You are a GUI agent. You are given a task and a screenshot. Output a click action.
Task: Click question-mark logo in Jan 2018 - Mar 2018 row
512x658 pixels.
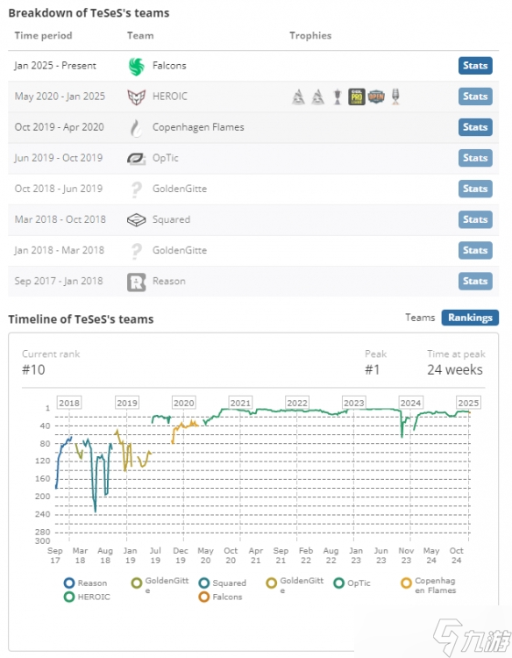tap(136, 251)
